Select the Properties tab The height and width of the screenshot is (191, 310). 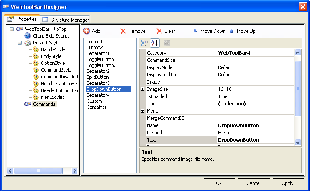[x=22, y=19]
